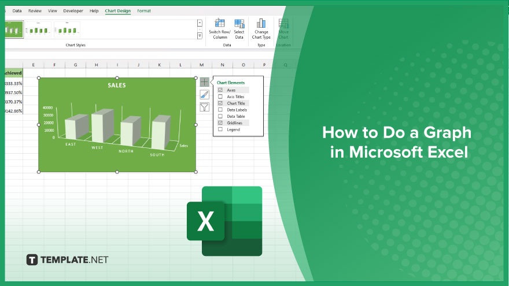Enable the Data Table checkbox
Image resolution: width=509 pixels, height=286 pixels.
220,116
